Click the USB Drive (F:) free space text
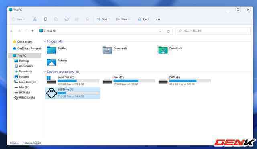The image size is (257, 149). pos(71,96)
